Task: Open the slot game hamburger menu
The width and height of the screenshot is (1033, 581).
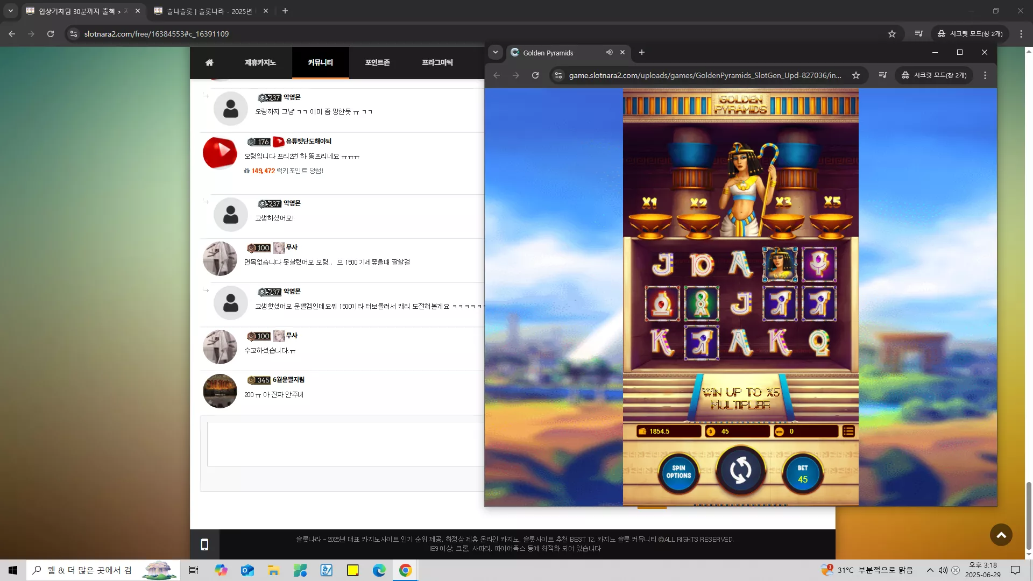Action: [848, 431]
